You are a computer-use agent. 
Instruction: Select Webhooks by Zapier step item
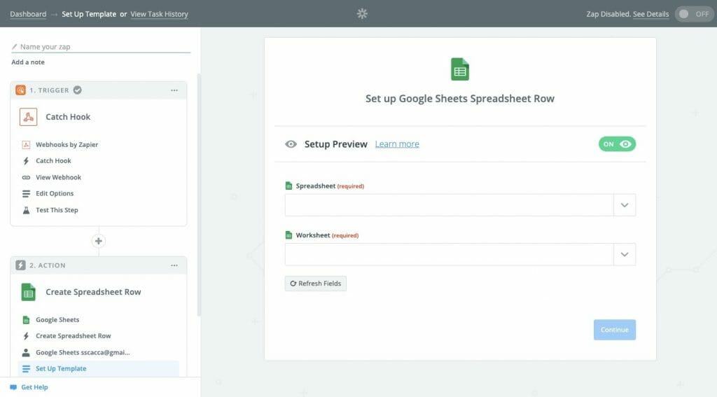point(67,144)
